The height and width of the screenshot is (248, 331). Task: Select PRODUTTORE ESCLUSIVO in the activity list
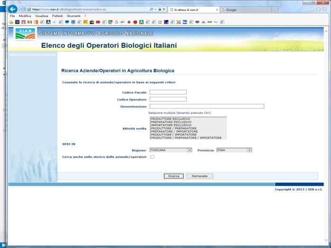click(170, 119)
